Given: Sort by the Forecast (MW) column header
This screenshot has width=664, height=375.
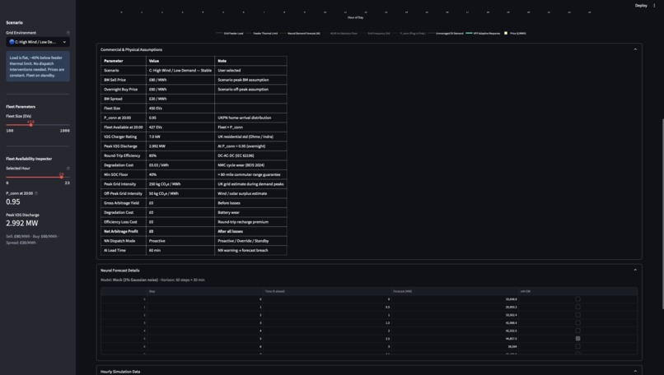Looking at the screenshot, I should tap(455, 291).
